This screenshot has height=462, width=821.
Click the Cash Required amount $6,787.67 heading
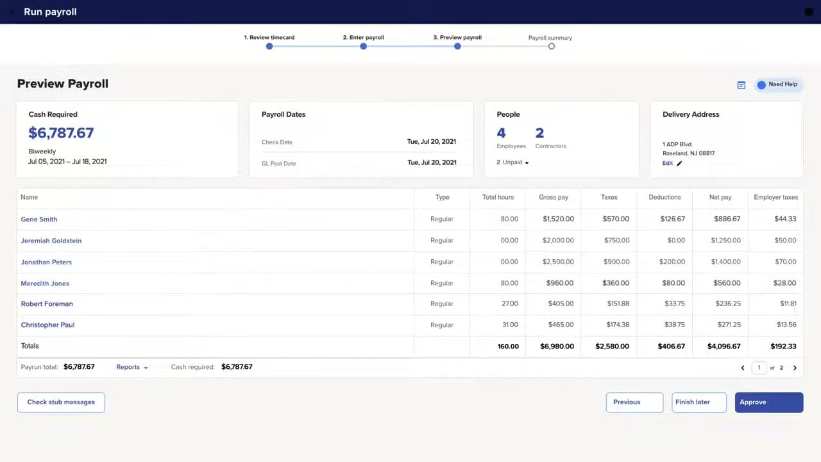(61, 133)
